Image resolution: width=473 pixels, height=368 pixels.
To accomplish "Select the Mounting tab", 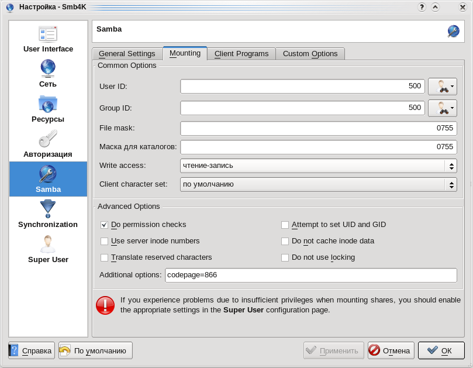I will [185, 53].
